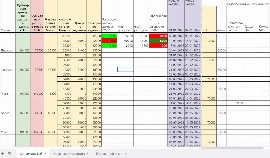The width and height of the screenshot is (270, 158).
Task: Add a new sheet with plus icon
Action: 2,153
